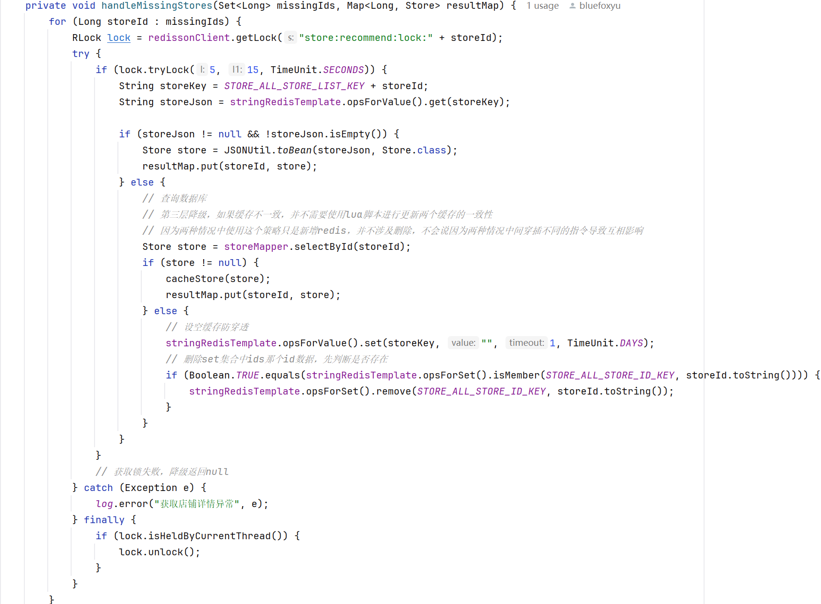The height and width of the screenshot is (604, 821).
Task: Click redissonClient in getLock line
Action: [x=189, y=38]
